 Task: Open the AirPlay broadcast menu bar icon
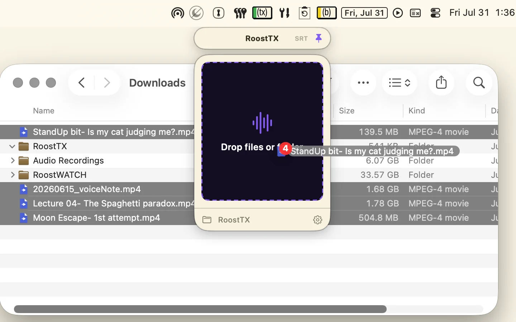pos(177,13)
